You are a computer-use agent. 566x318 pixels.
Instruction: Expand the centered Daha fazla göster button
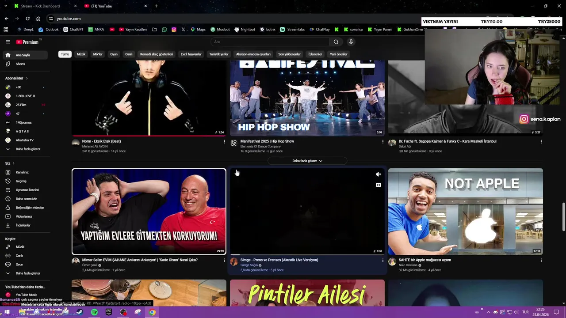307,161
